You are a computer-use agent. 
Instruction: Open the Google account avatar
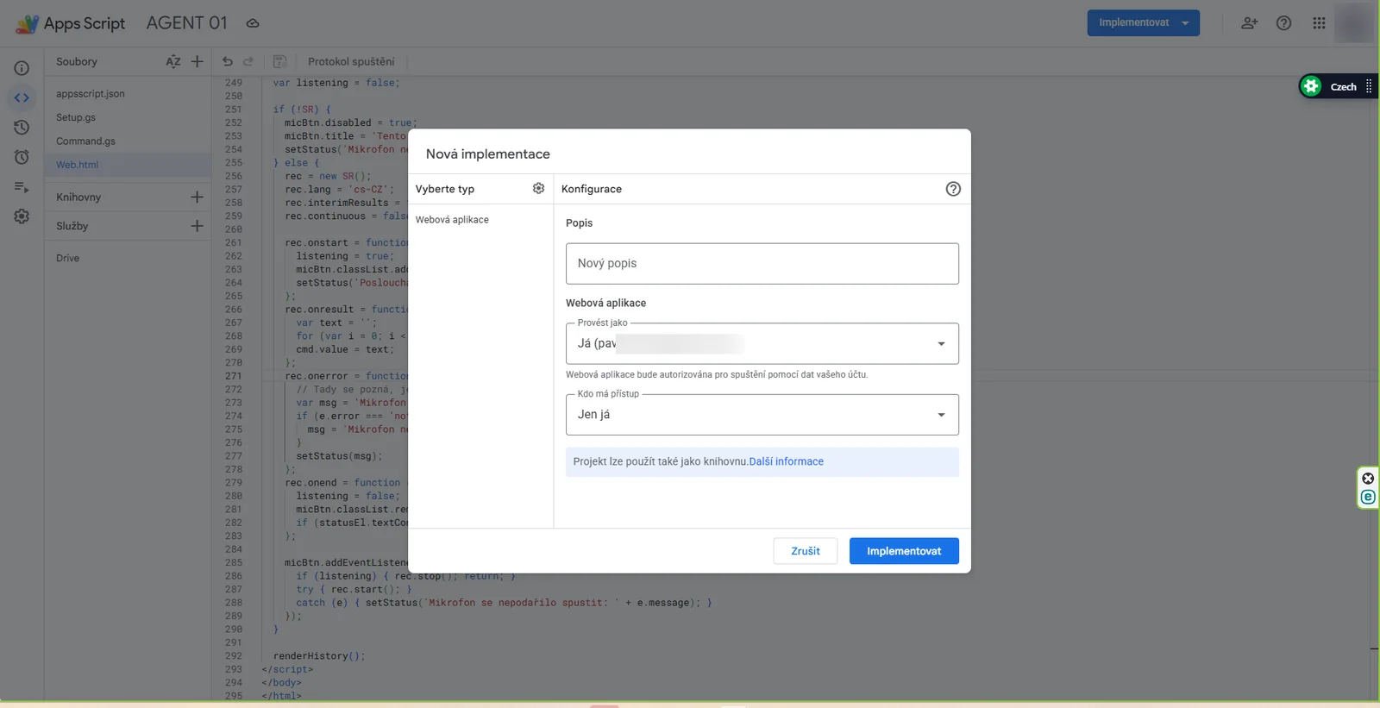[x=1353, y=23]
